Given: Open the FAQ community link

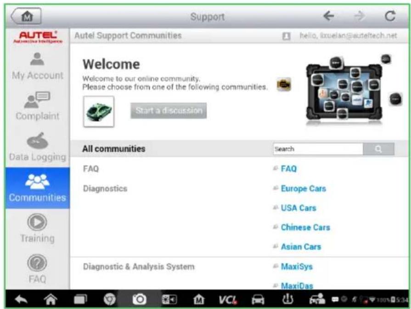Looking at the screenshot, I should pyautogui.click(x=288, y=169).
